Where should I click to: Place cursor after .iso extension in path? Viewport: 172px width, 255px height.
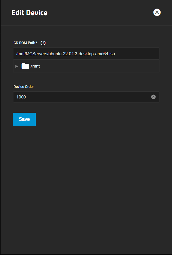coord(115,54)
